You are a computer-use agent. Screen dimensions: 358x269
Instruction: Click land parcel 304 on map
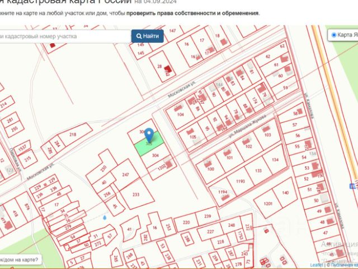[x=156, y=156]
